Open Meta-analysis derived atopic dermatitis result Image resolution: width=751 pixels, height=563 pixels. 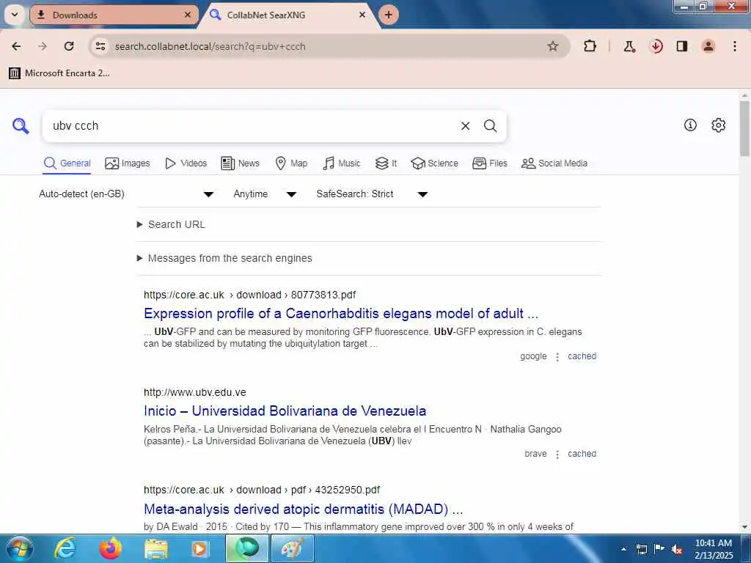[303, 509]
